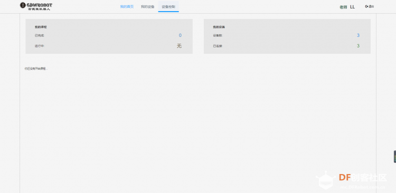This screenshot has height=193, width=396.
Task: Switch to the 我的设备 tab
Action: [x=147, y=7]
